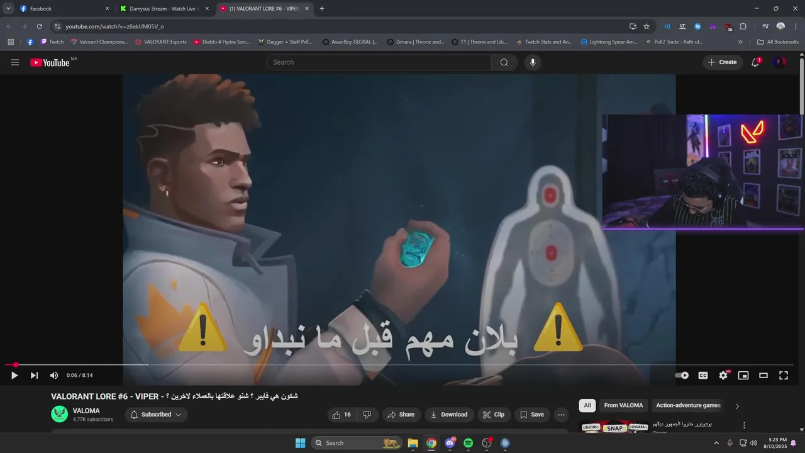This screenshot has height=453, width=805.
Task: Expand the Subscribed notification dropdown
Action: click(x=156, y=415)
